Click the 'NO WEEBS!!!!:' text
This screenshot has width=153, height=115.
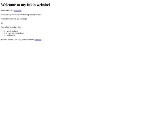[7, 11]
